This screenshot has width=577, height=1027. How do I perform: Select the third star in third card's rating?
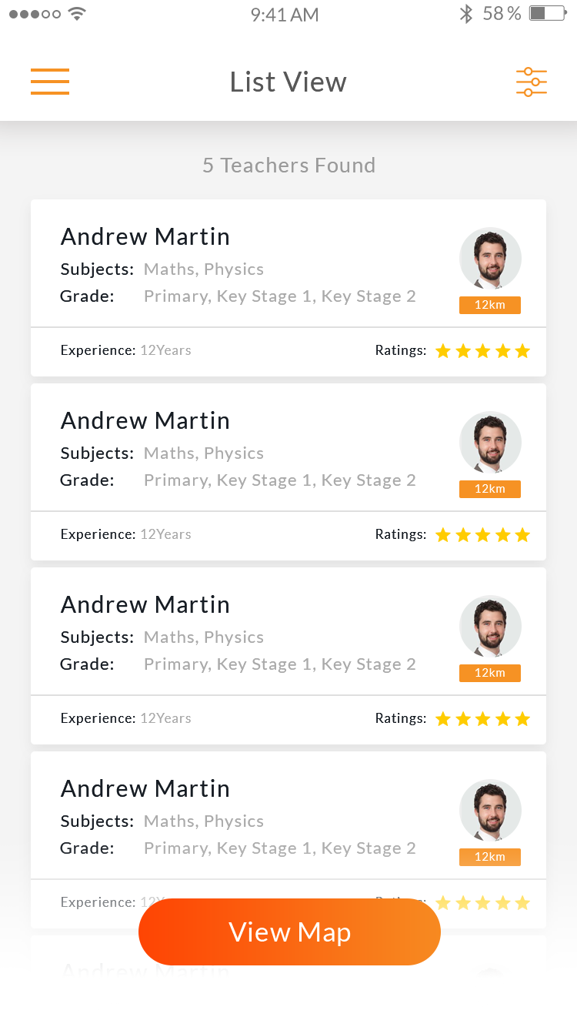tap(483, 719)
